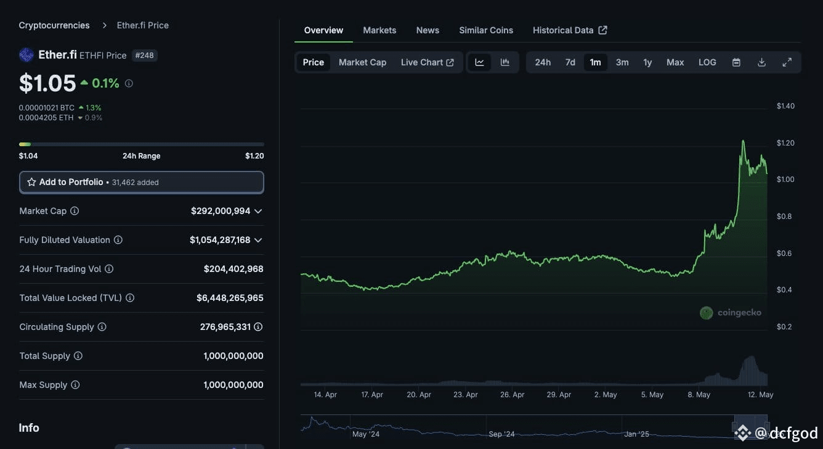
Task: Click the 24h Range progress bar
Action: pos(142,144)
